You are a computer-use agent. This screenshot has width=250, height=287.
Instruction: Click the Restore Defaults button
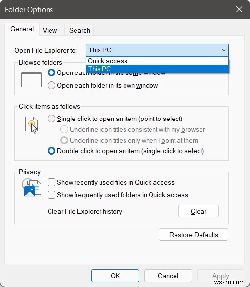point(194,235)
